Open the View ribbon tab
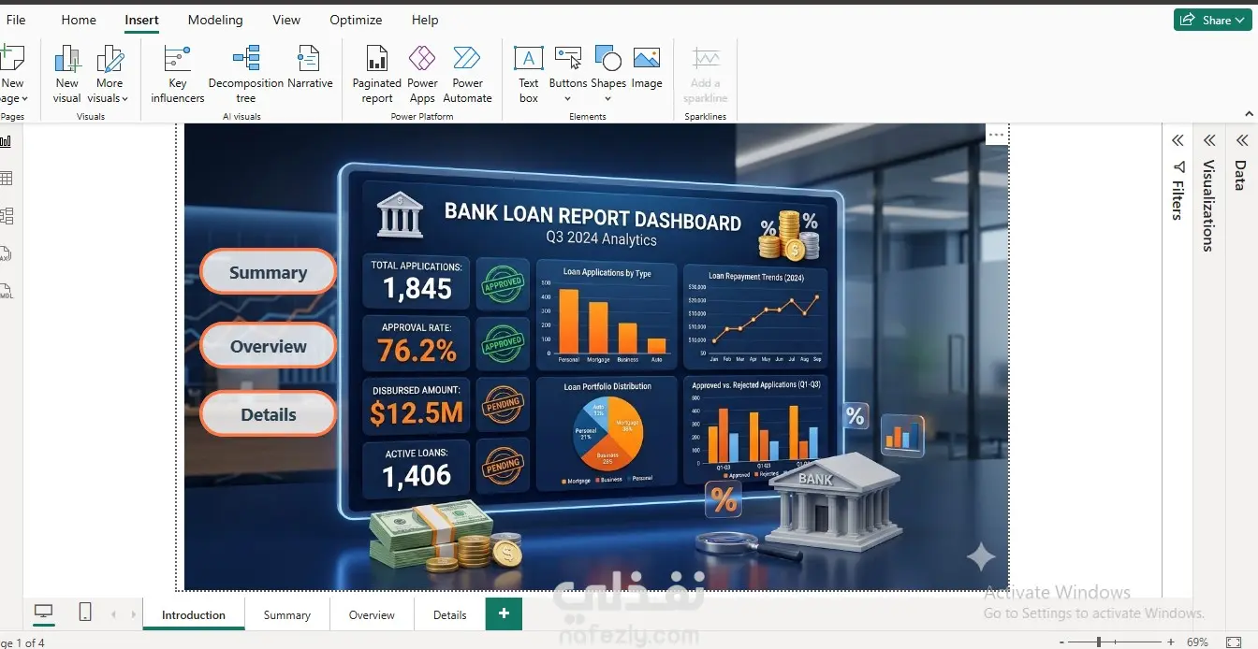Image resolution: width=1258 pixels, height=649 pixels. tap(286, 20)
